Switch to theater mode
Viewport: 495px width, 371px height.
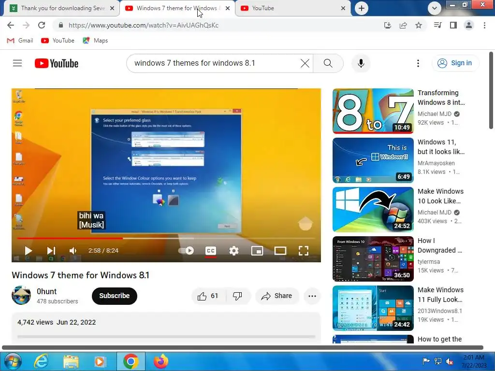[280, 251]
